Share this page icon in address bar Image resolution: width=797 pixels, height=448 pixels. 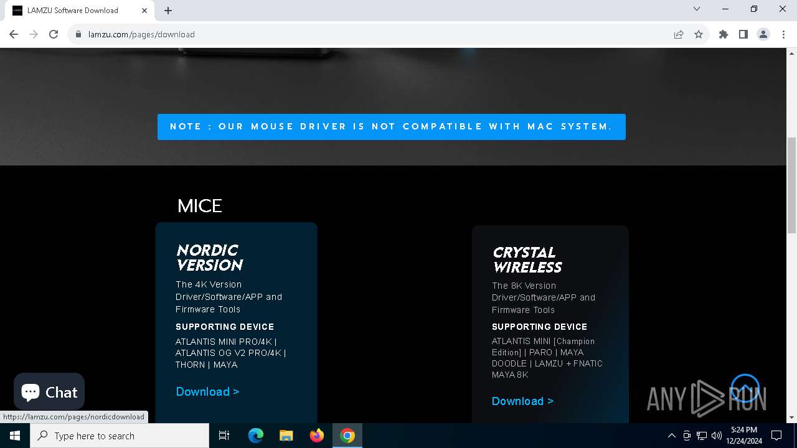click(679, 34)
